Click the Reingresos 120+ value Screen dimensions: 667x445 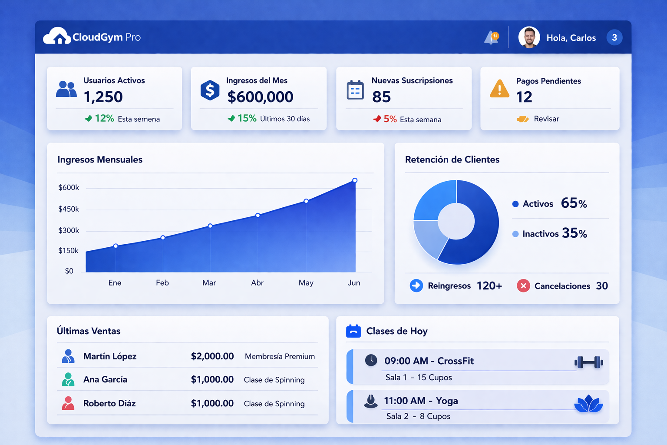tap(489, 286)
